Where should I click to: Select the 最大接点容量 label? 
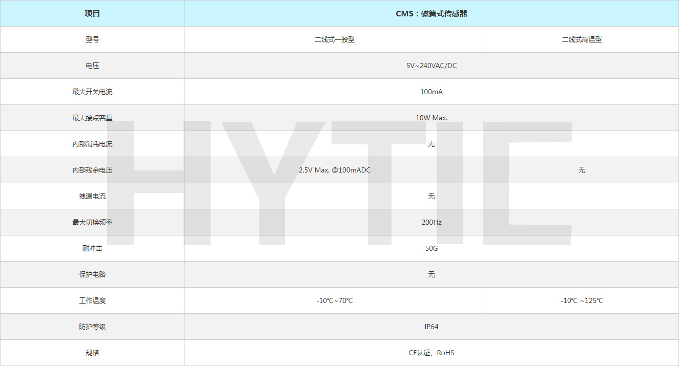pyautogui.click(x=92, y=118)
